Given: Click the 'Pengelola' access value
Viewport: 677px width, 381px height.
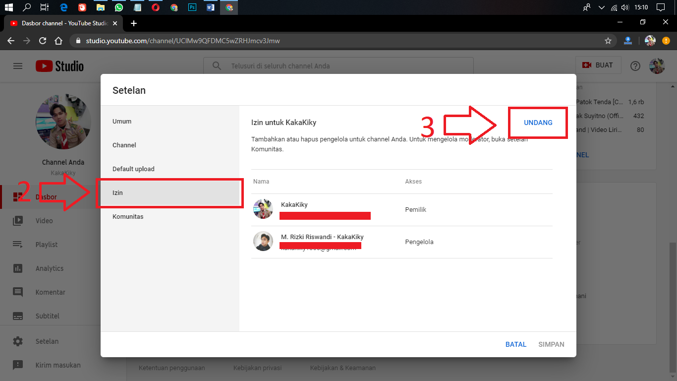Looking at the screenshot, I should click(x=419, y=242).
